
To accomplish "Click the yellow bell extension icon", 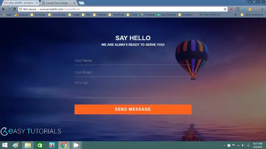I will coord(250,9).
